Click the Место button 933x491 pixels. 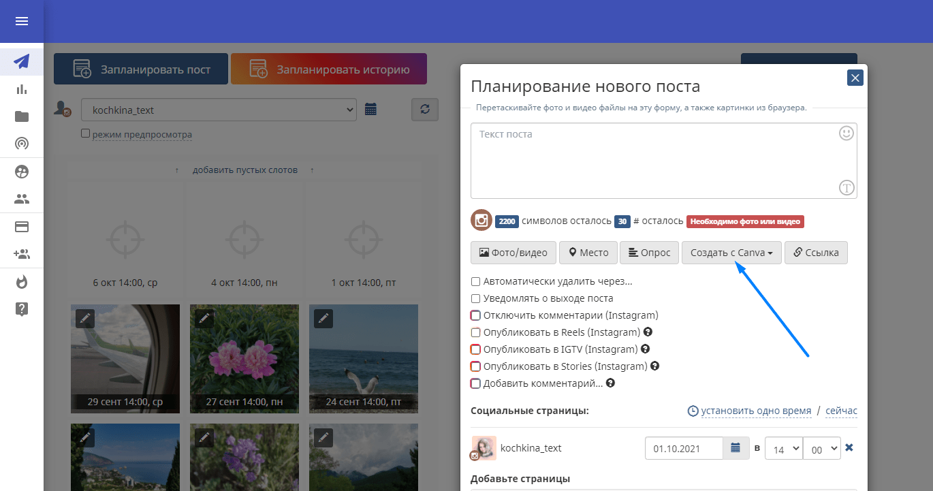[x=588, y=253]
